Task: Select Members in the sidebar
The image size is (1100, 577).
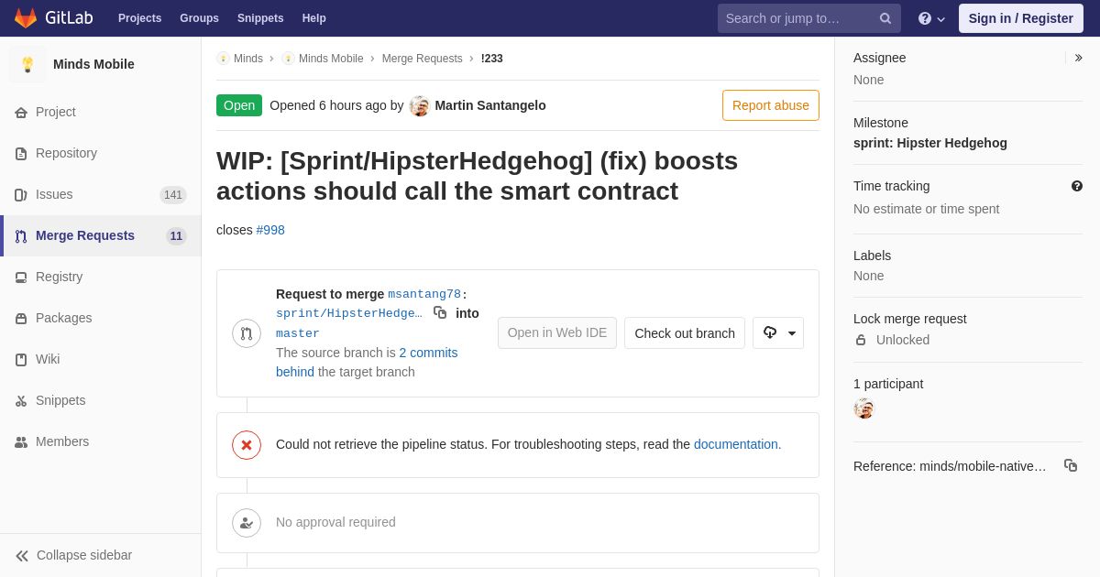Action: [x=101, y=441]
